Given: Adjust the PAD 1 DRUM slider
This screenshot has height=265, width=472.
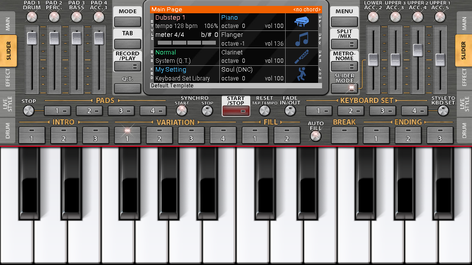Looking at the screenshot, I should pyautogui.click(x=31, y=38).
